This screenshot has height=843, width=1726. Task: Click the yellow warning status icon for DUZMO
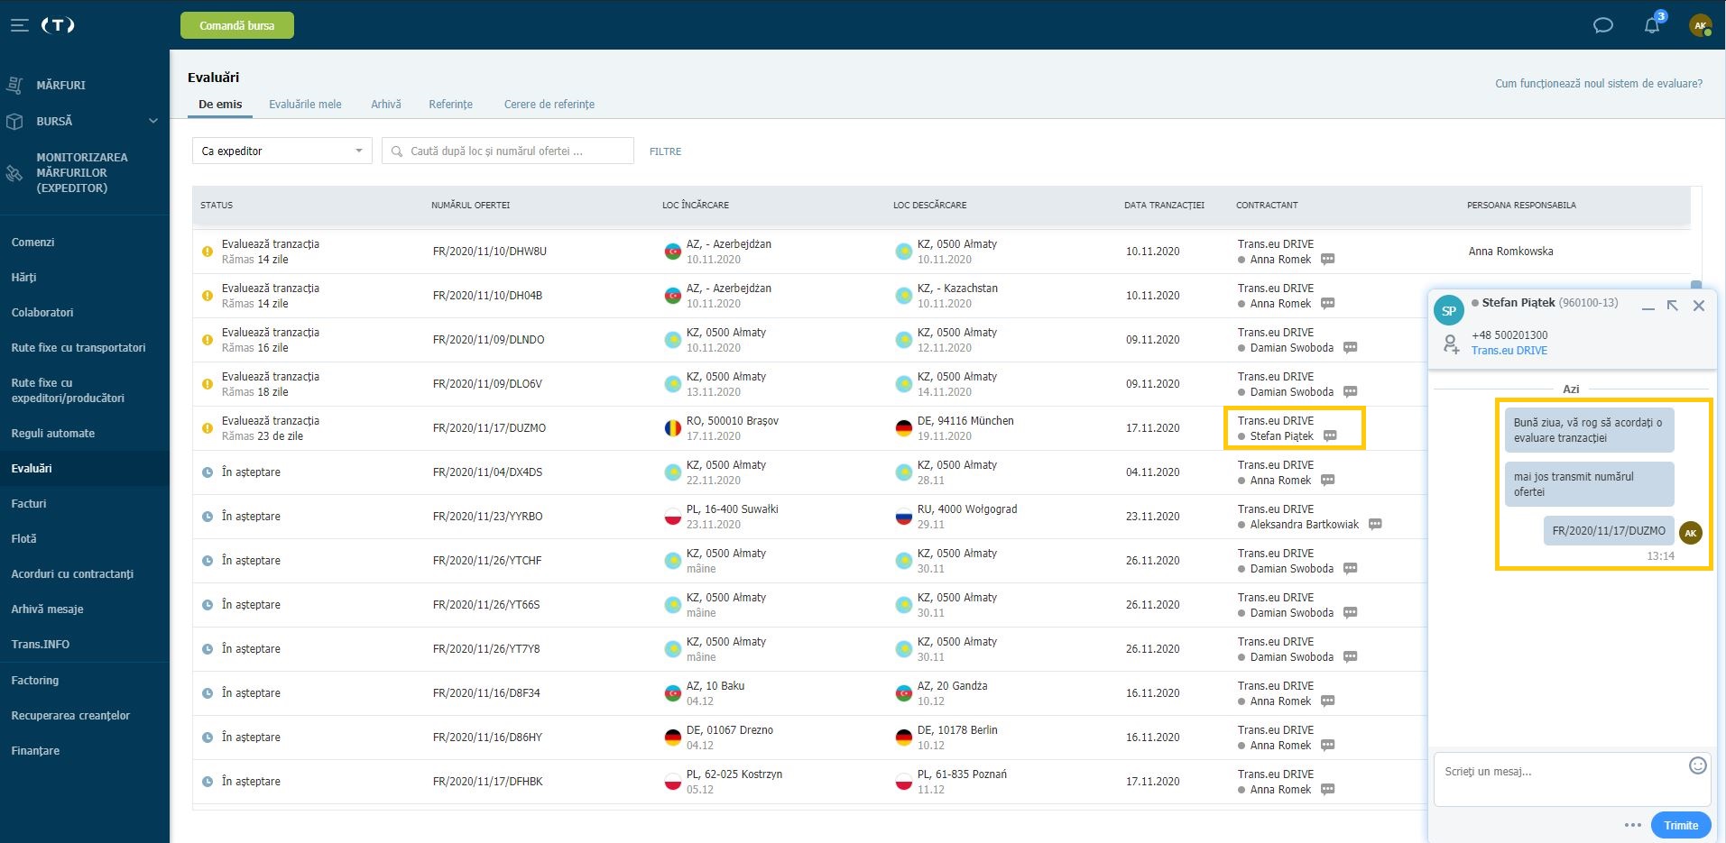click(208, 428)
